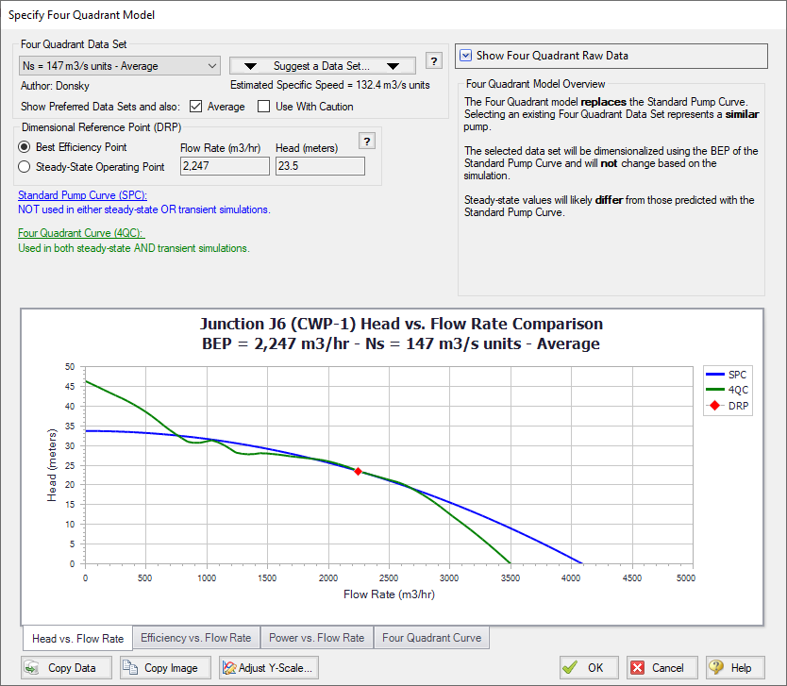Click the red DRP diamond marker on the chart
The height and width of the screenshot is (686, 787).
click(x=358, y=471)
